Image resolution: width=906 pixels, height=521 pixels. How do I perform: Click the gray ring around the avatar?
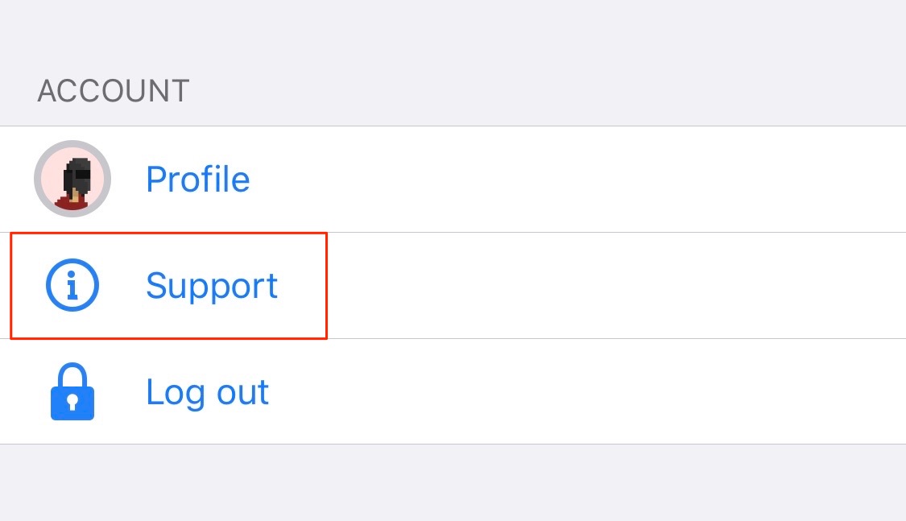pyautogui.click(x=38, y=179)
